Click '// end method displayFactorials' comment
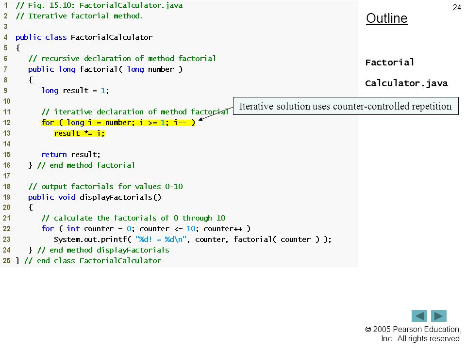Viewport: 466px width, 349px height. [103, 250]
